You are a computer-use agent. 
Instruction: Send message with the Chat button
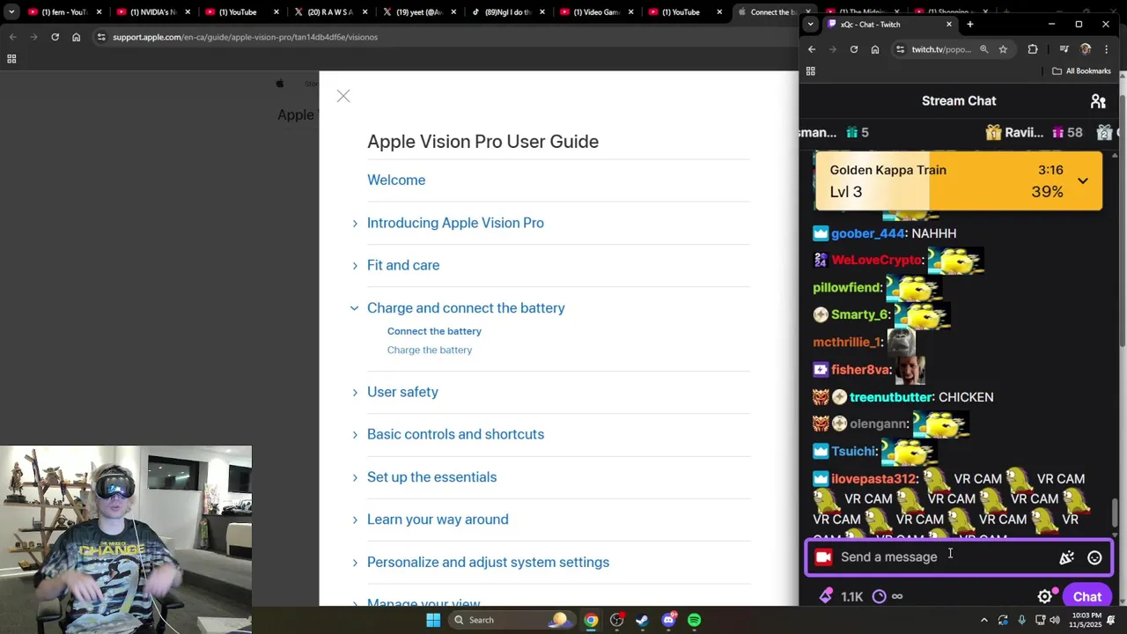click(x=1087, y=596)
